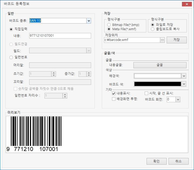Click the 저장 button

tap(177, 40)
